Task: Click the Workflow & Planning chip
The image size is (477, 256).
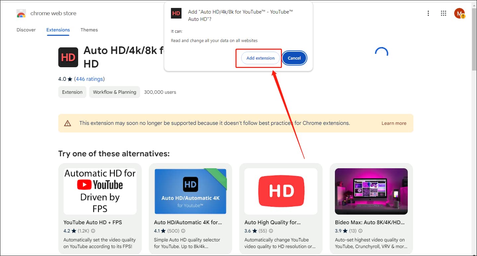Action: (115, 92)
